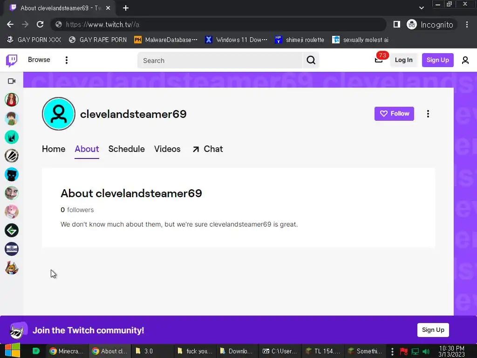Toggle Chrome side panel icon
The width and height of the screenshot is (477, 358).
(x=397, y=24)
